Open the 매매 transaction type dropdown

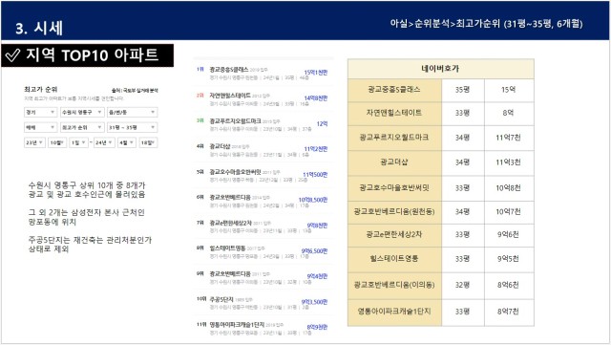[x=40, y=128]
